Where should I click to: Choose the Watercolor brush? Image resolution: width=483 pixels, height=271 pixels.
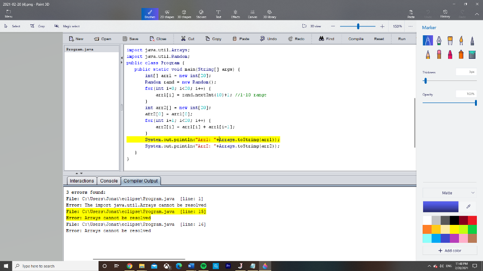[462, 41]
